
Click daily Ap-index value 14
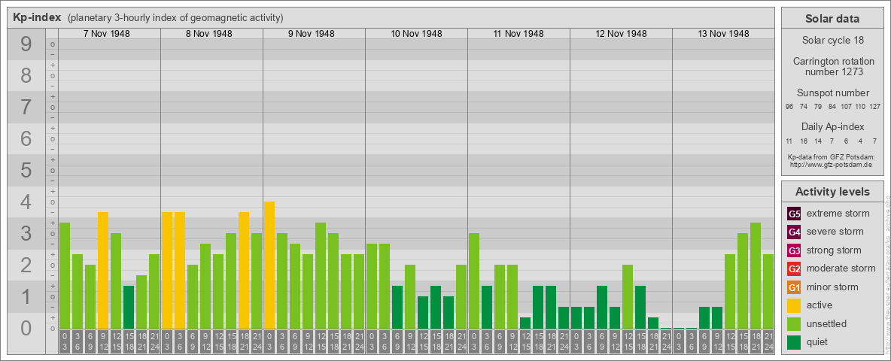click(x=818, y=141)
